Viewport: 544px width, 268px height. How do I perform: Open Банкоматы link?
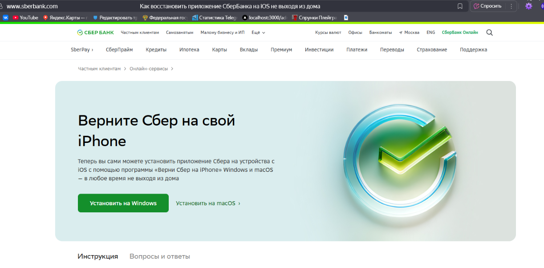click(x=381, y=32)
